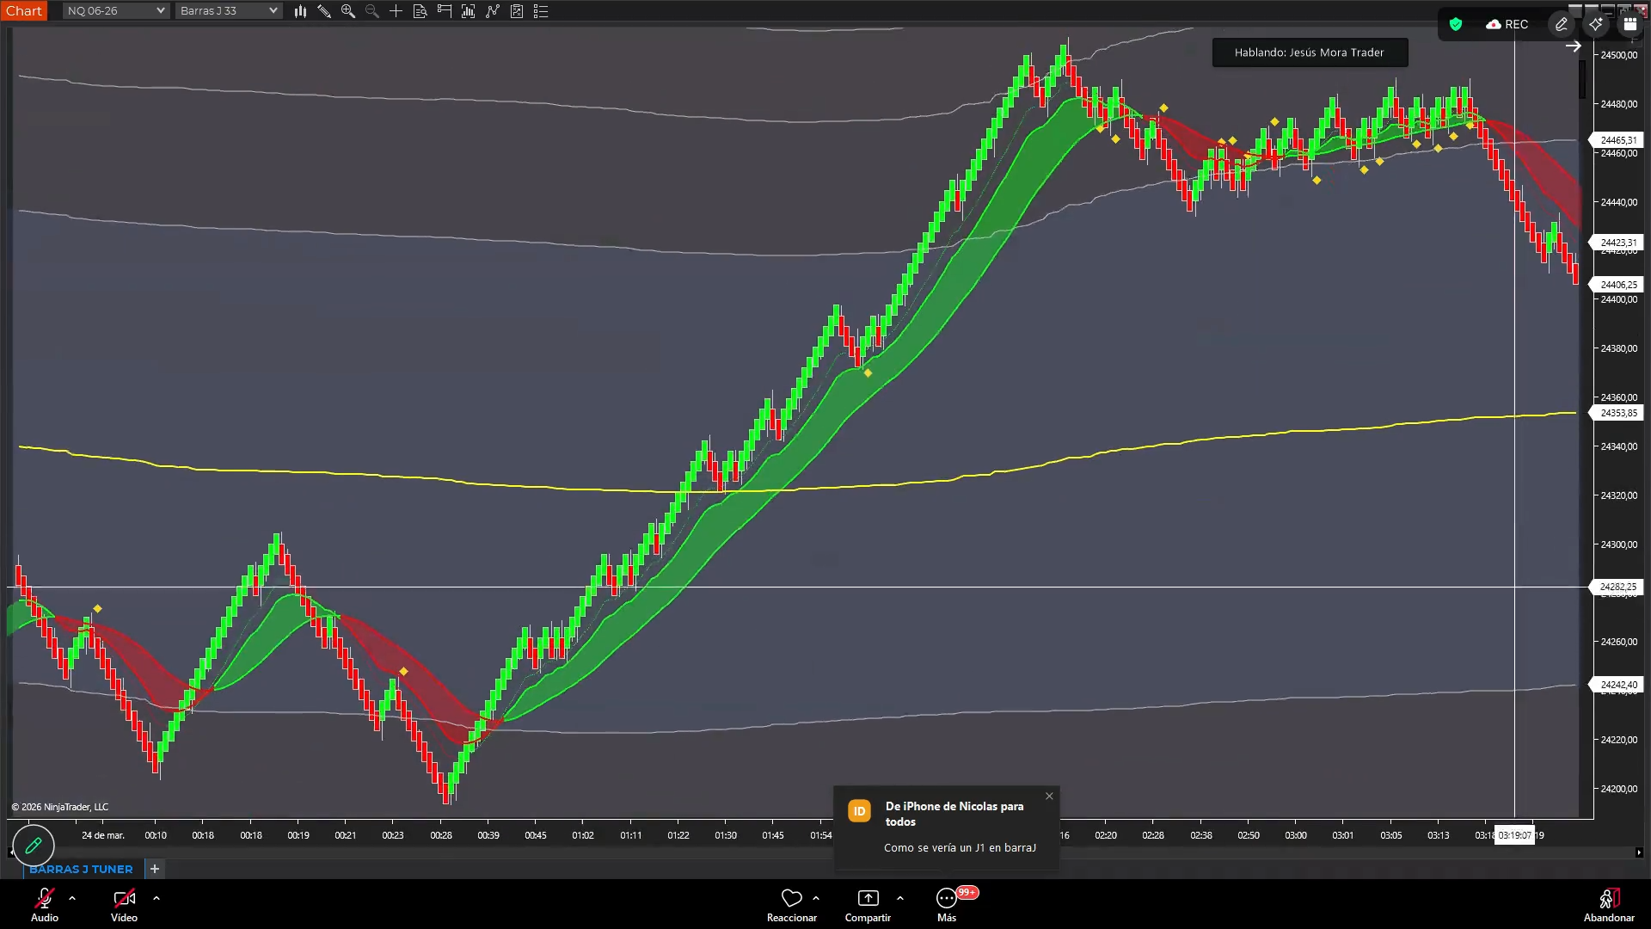Click the 24200,00 price axis label
Image resolution: width=1651 pixels, height=929 pixels.
click(1618, 789)
